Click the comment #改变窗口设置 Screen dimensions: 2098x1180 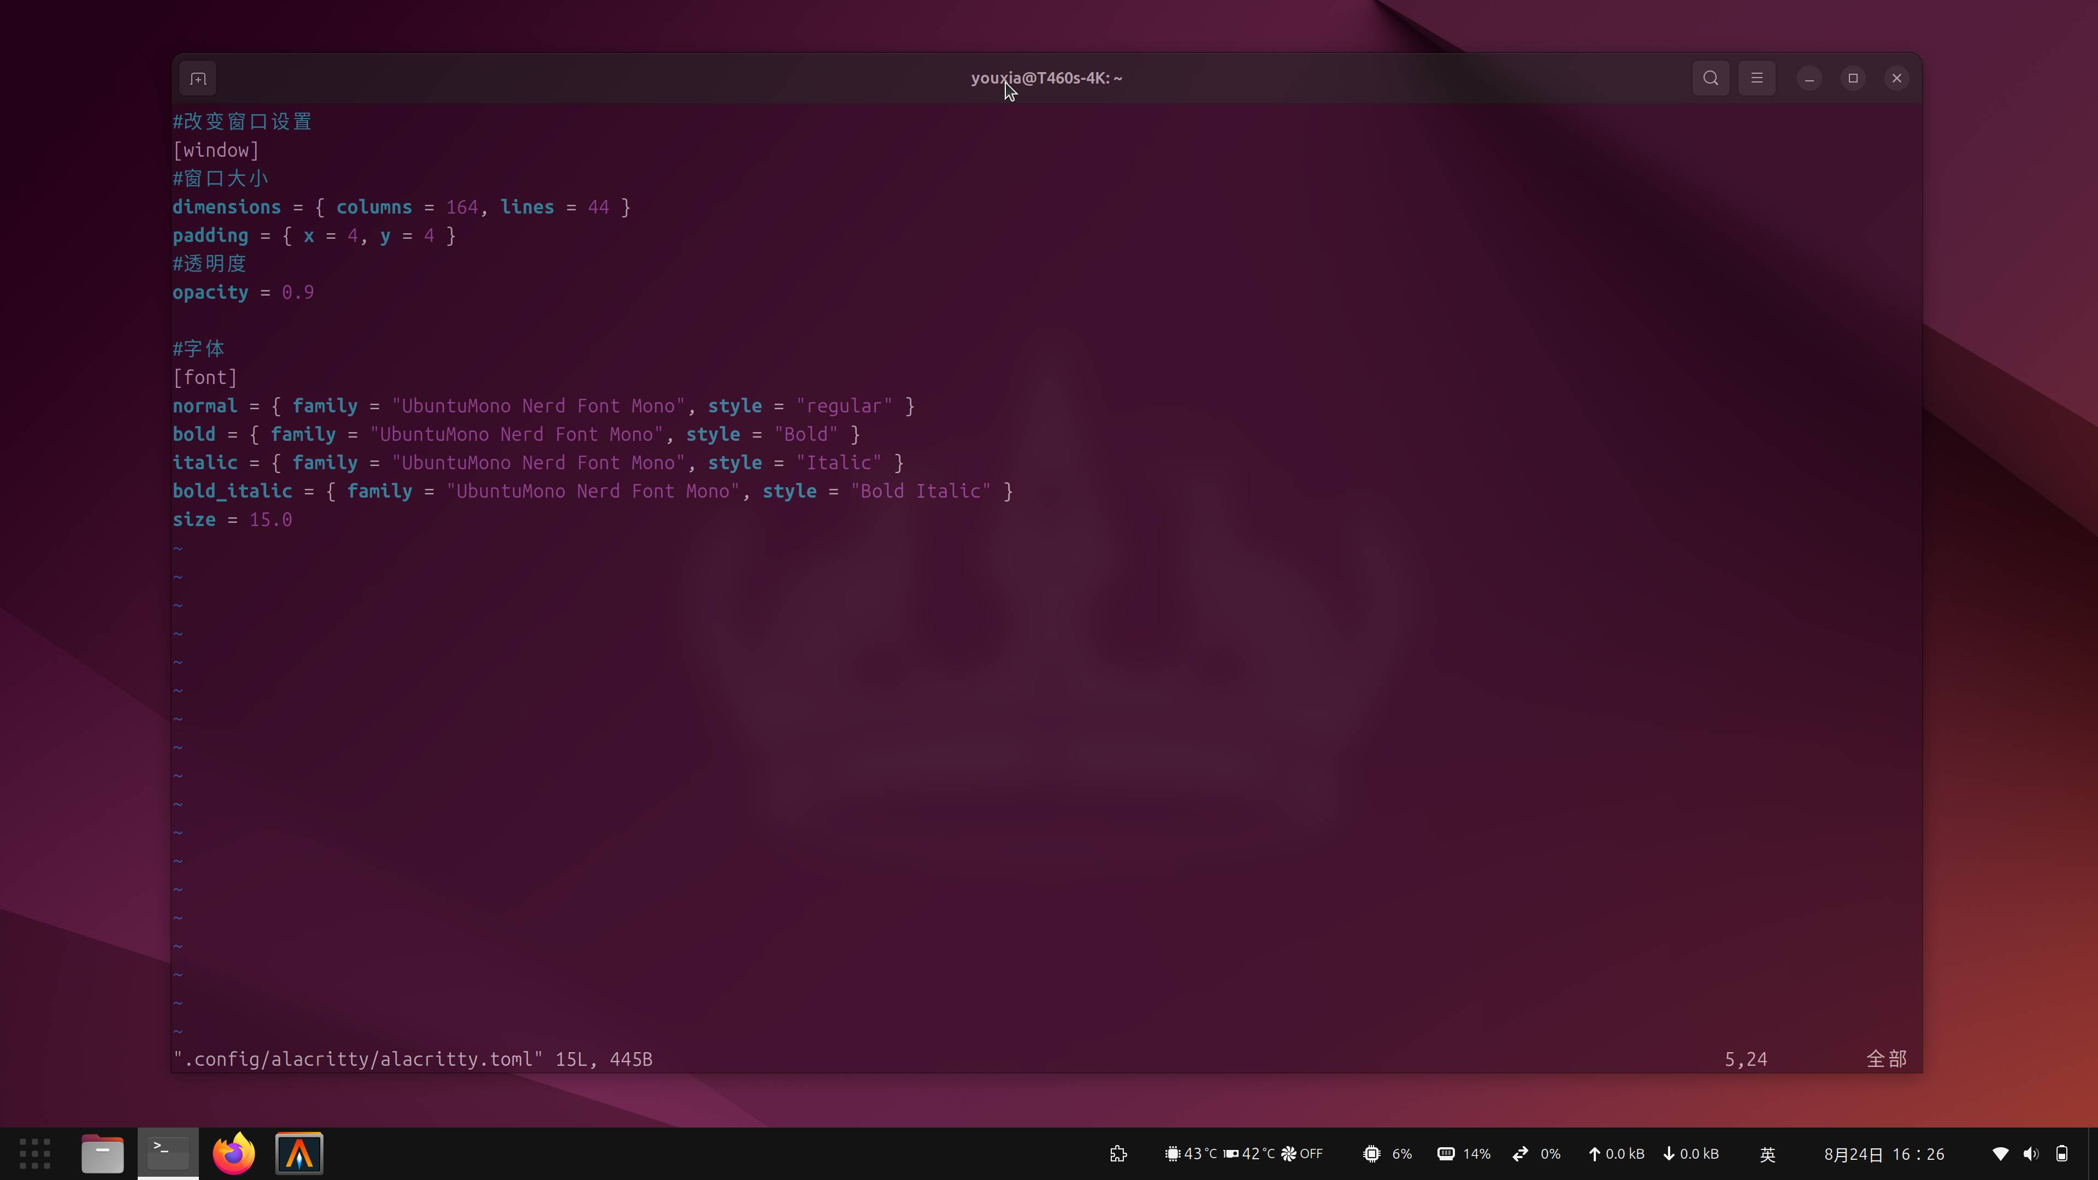pos(243,122)
